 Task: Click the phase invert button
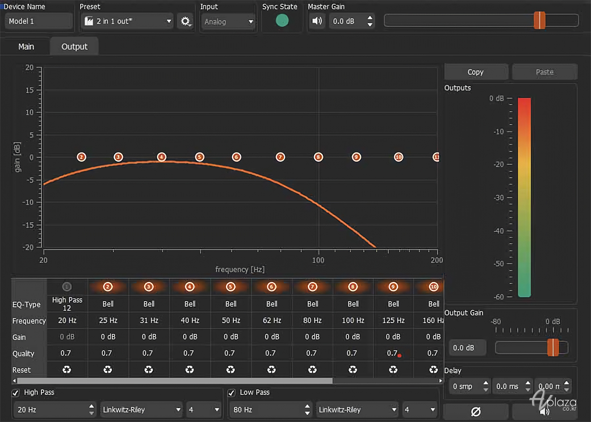475,412
